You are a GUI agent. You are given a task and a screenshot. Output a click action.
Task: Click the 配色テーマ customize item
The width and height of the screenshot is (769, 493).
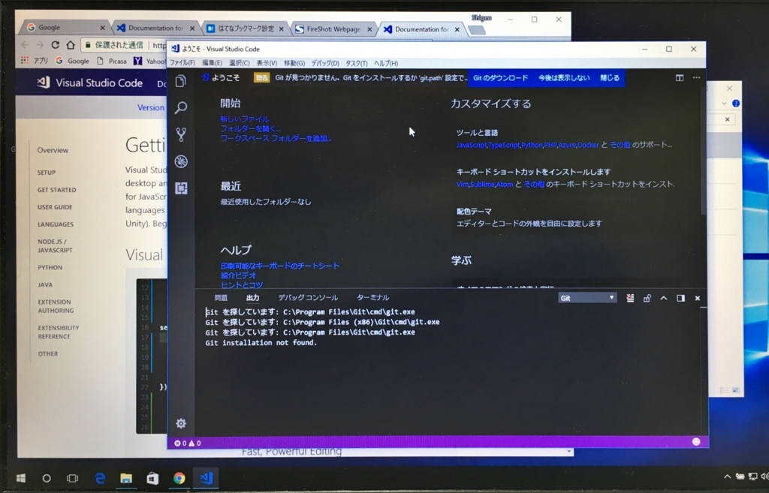529,217
